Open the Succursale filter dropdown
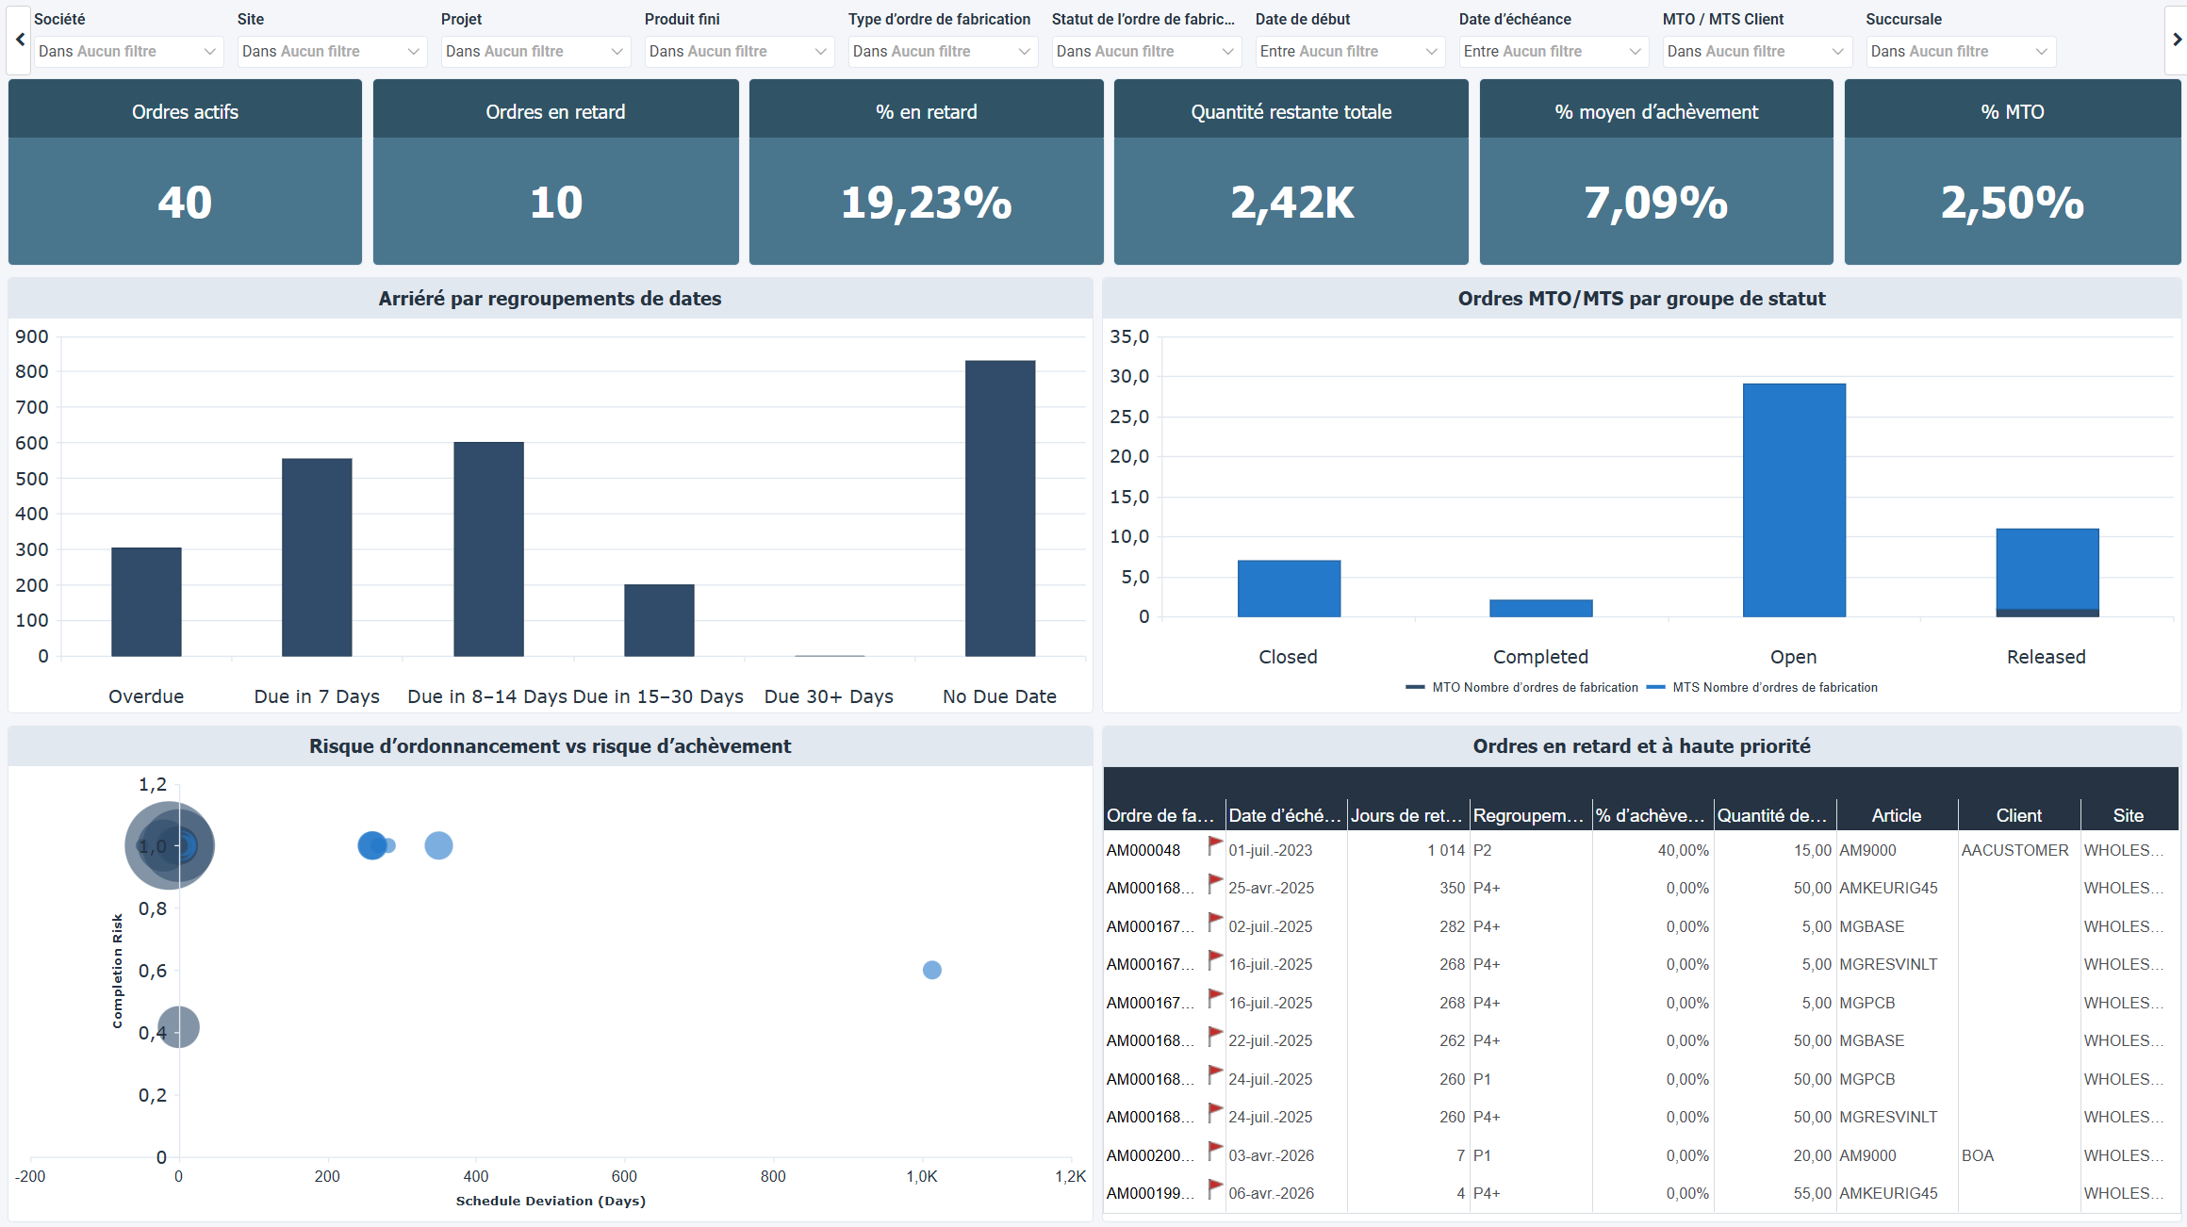Viewport: 2187px width, 1227px height. tap(1960, 52)
